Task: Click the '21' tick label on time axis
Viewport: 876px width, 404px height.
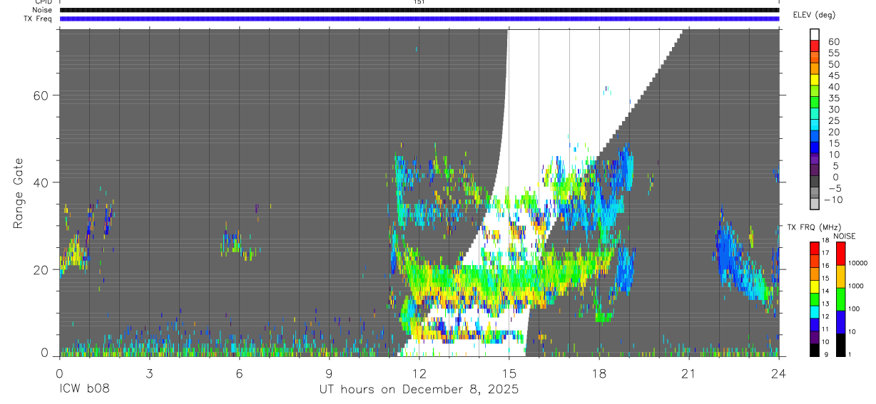Action: click(x=689, y=373)
